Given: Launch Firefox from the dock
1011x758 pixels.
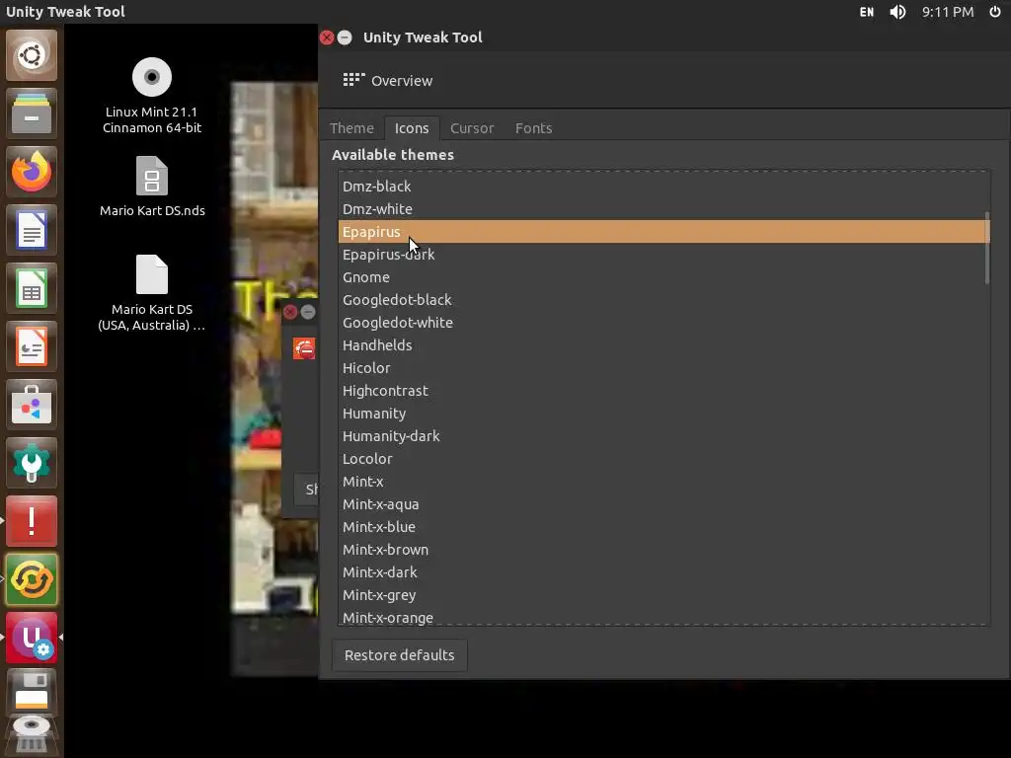Looking at the screenshot, I should click(x=32, y=172).
